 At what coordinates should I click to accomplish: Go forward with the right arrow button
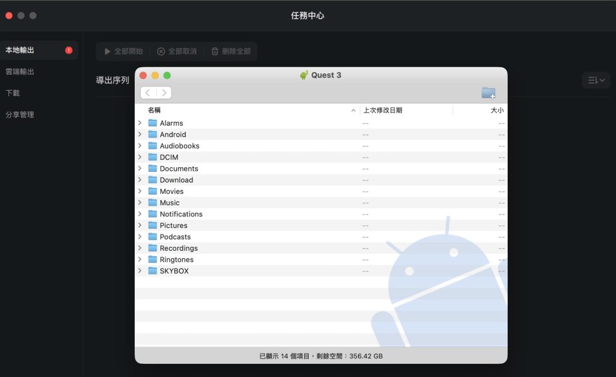tap(164, 93)
